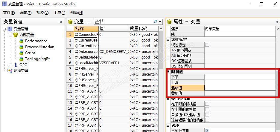Click the 值 column header
Viewport: 280px width, 132px height.
tap(114, 29)
